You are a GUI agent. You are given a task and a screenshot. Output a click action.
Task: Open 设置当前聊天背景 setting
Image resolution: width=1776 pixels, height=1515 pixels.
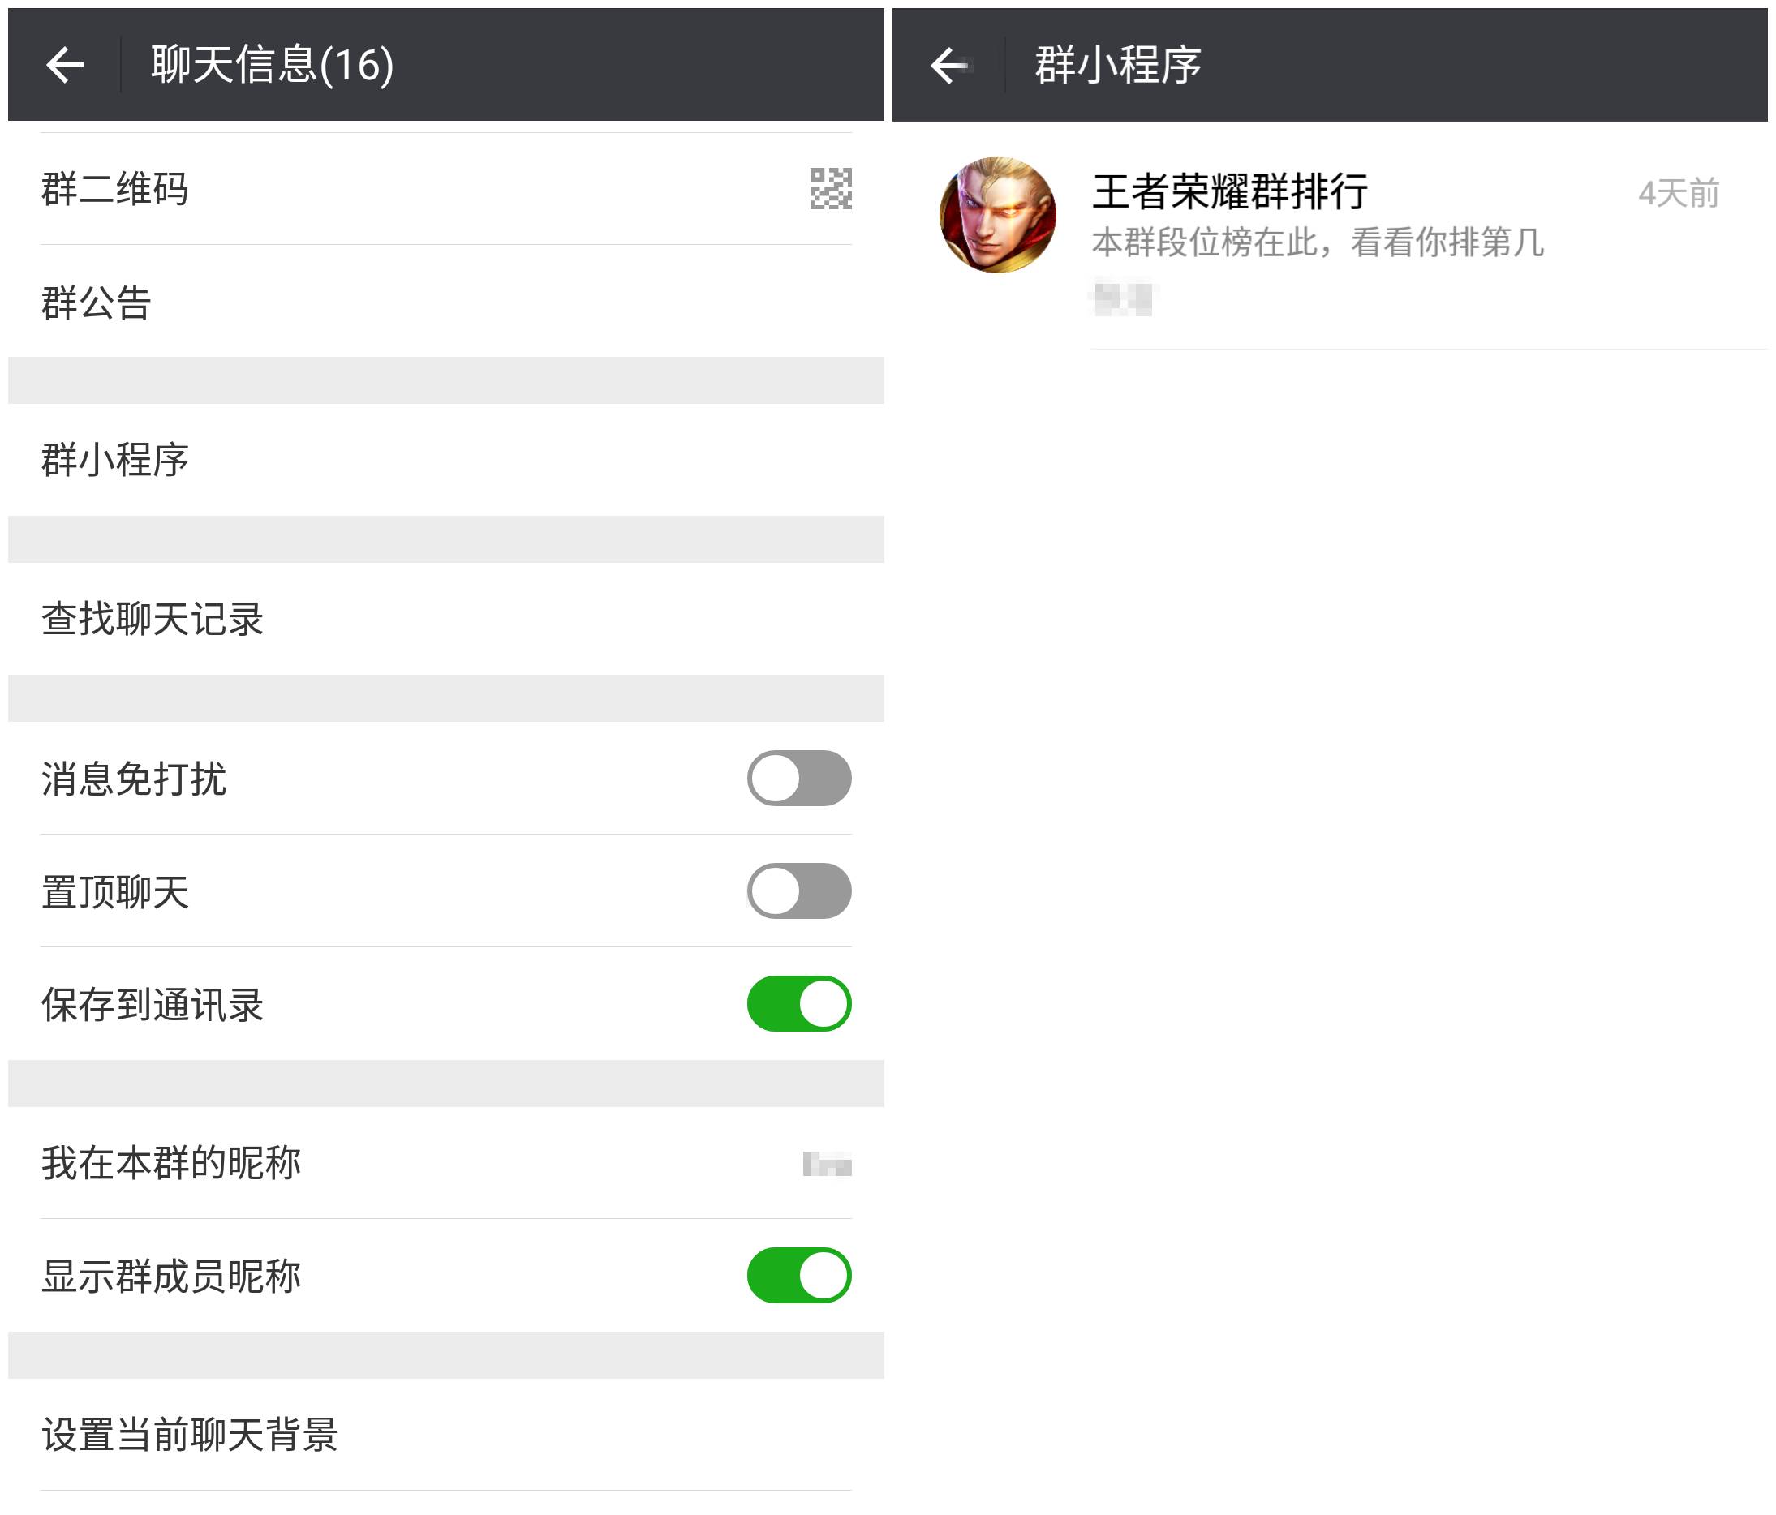[189, 1435]
